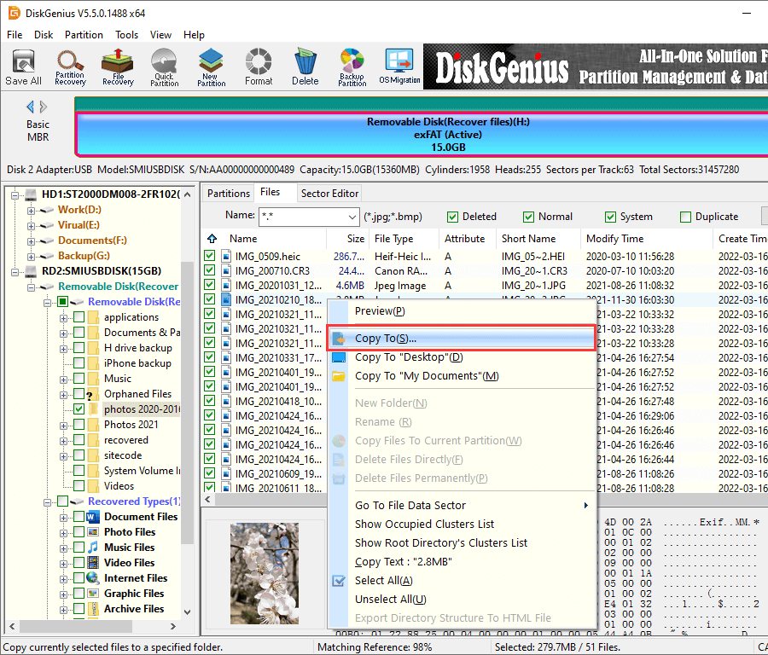Launch the File Recovery tool

click(118, 67)
